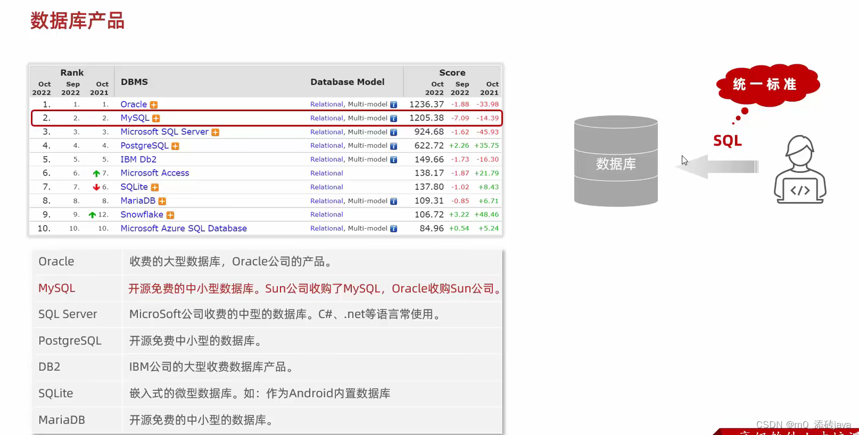The width and height of the screenshot is (859, 435).
Task: Click the SQL Server name in the description table
Action: 68,314
